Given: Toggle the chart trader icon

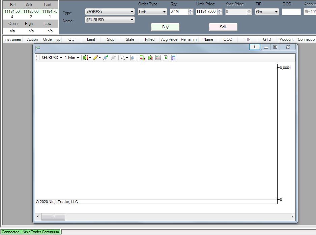Looking at the screenshot, I should pyautogui.click(x=142, y=58).
